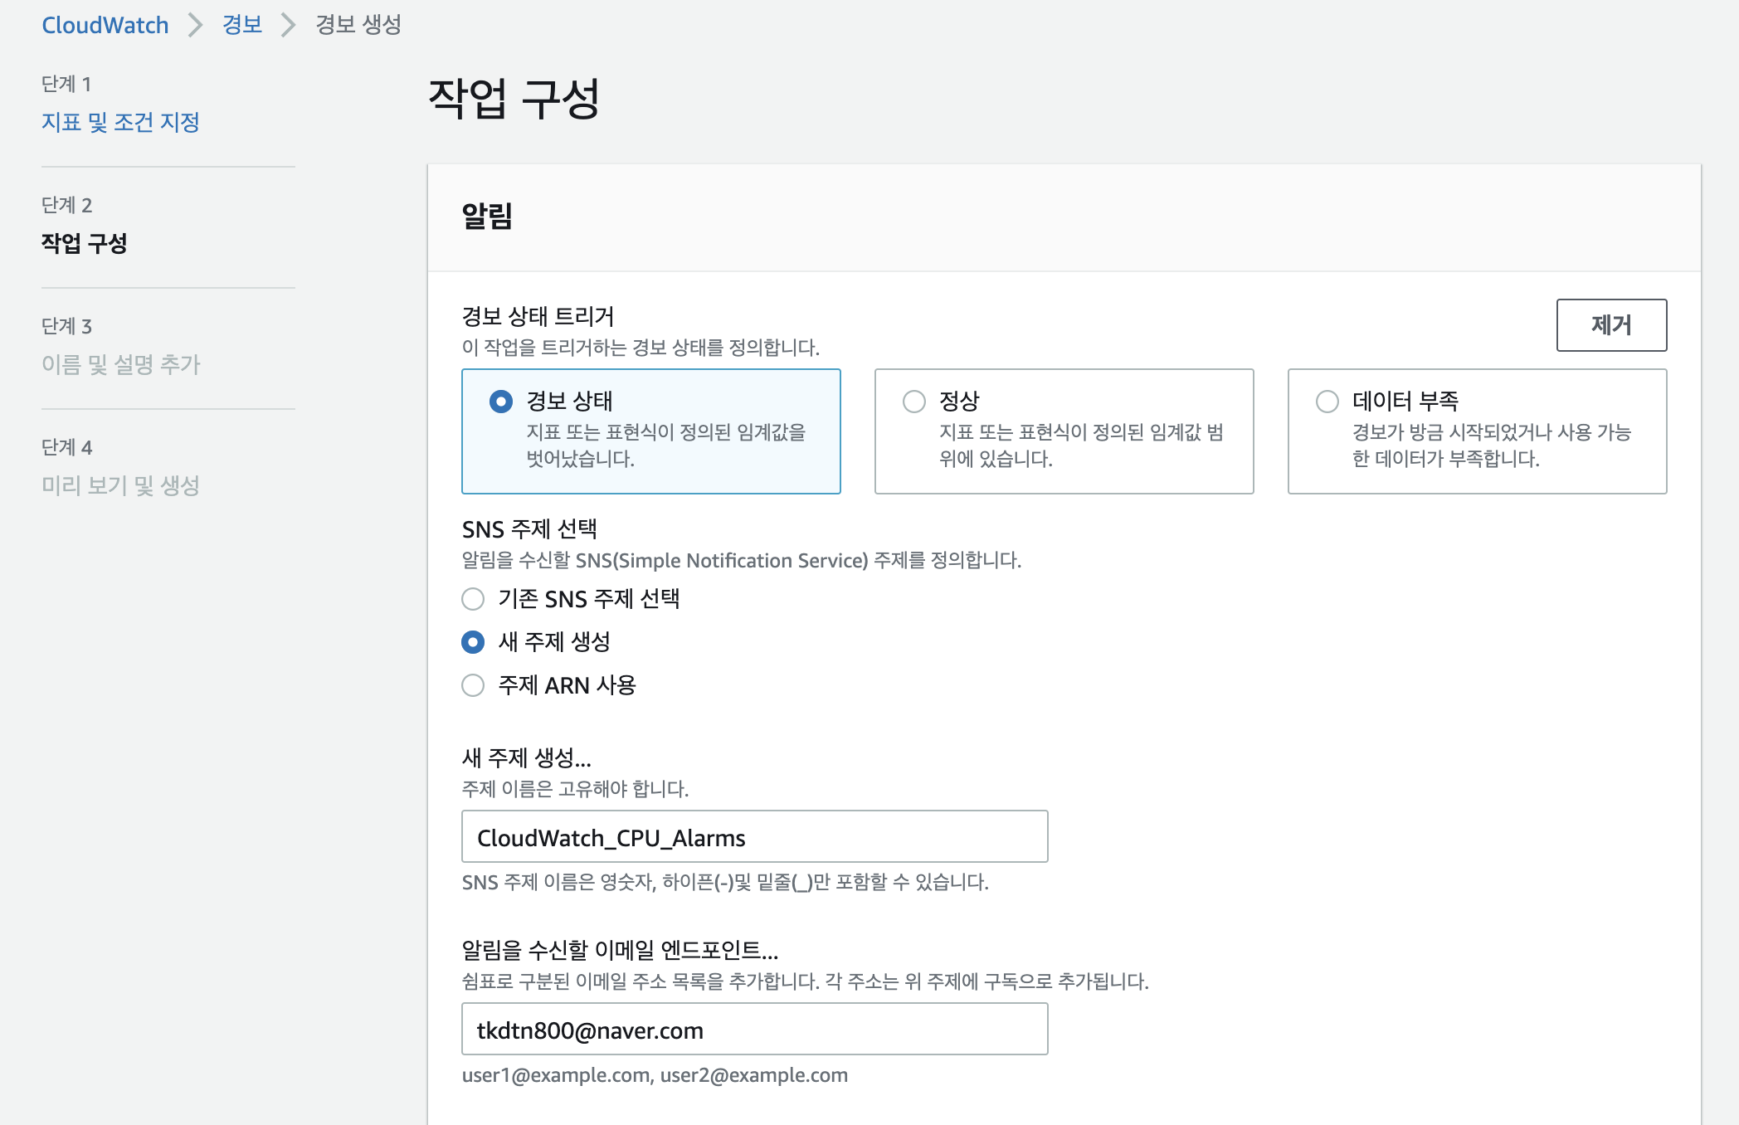Click the 정상 option card description

pos(1080,446)
